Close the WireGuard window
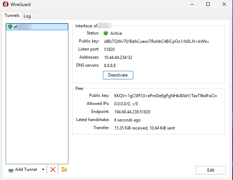 point(224,4)
